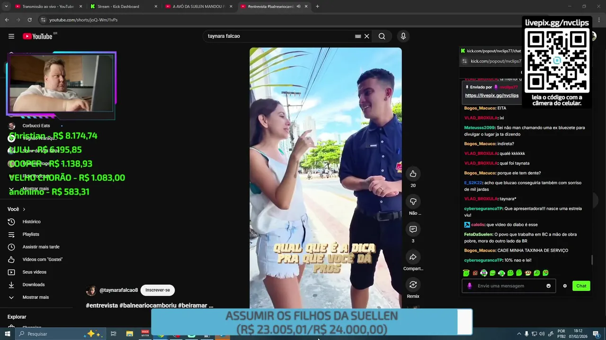Screen dimensions: 606x340
Task: Expand Mostrar mais under Você section
Action: 36,297
